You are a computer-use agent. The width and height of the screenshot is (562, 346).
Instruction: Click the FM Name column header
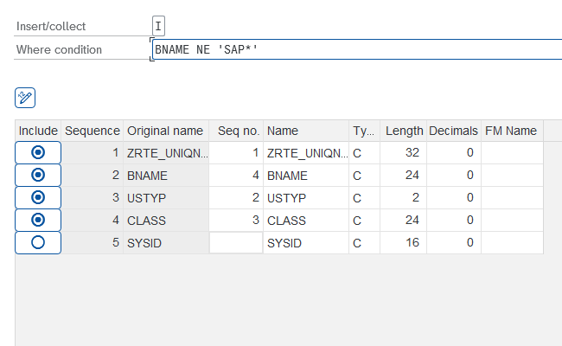[510, 131]
